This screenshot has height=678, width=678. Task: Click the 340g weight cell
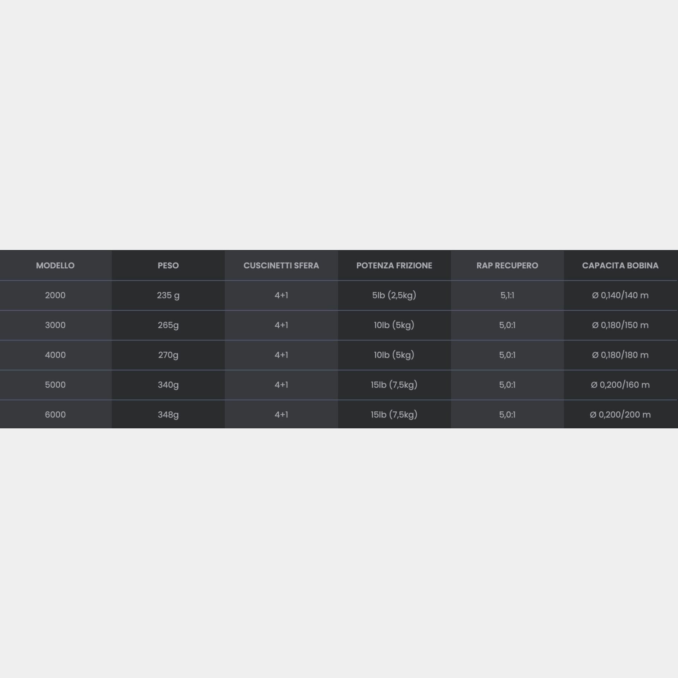point(168,385)
